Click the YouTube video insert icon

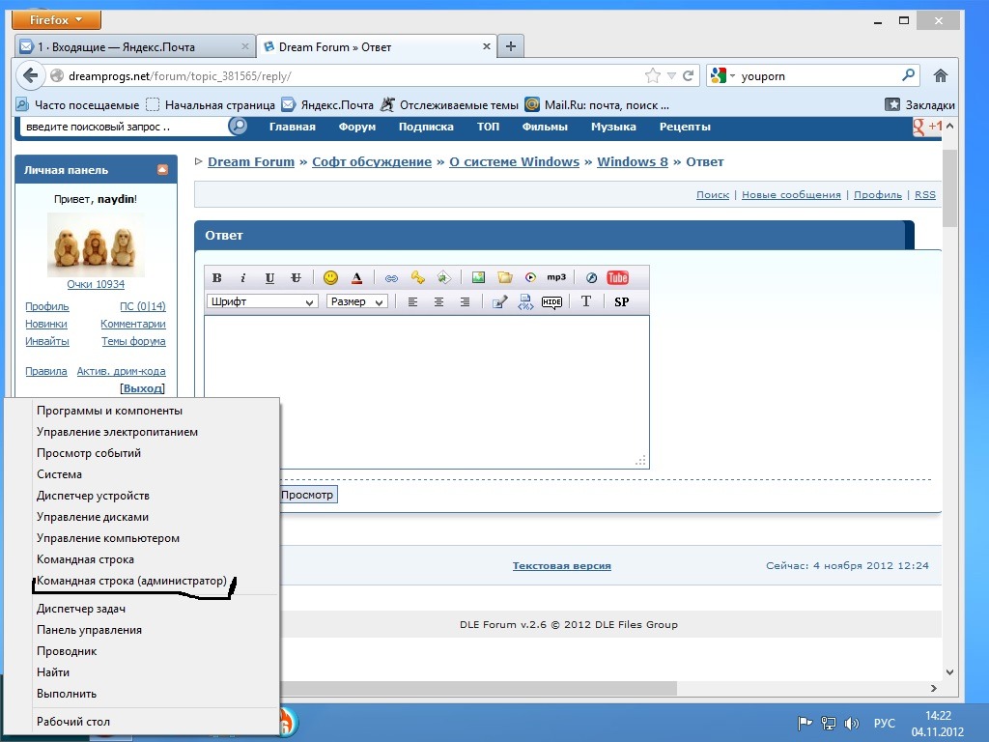(x=617, y=278)
